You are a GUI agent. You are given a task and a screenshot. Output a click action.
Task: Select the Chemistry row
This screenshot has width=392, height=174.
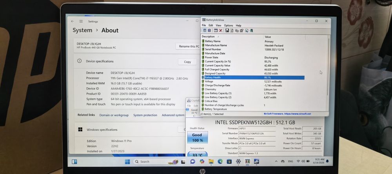click(253, 90)
